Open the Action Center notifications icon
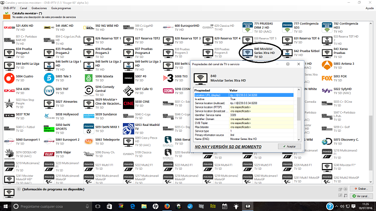The height and width of the screenshot is (211, 376). coord(354,206)
